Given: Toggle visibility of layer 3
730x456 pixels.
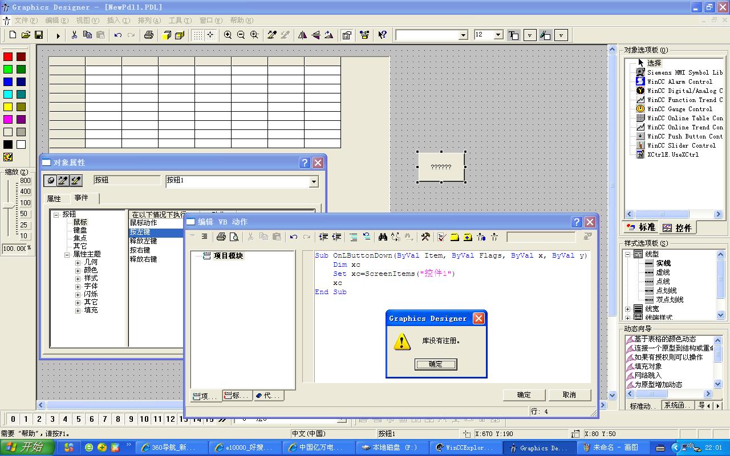Looking at the screenshot, I should click(x=52, y=419).
